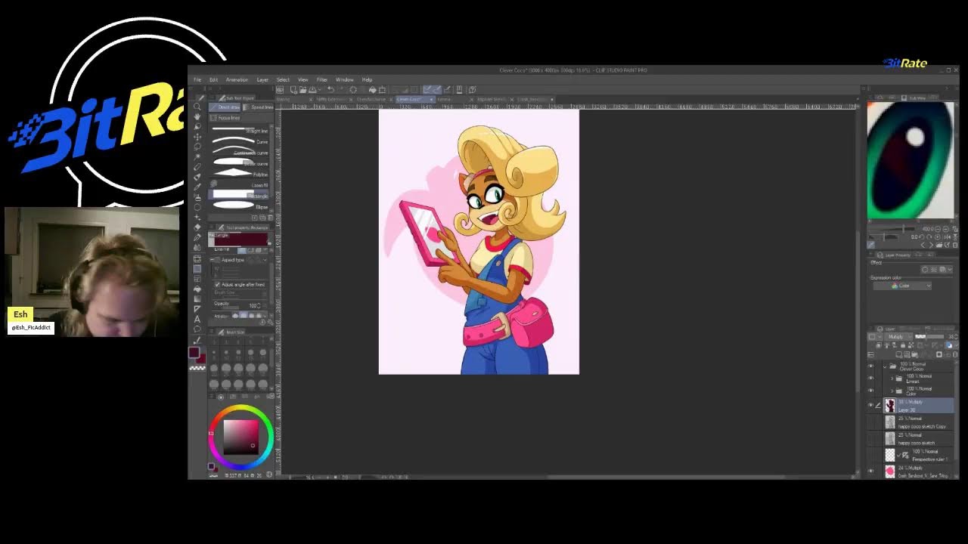The image size is (968, 544).
Task: Expand the Lineart layer folder
Action: (x=892, y=378)
